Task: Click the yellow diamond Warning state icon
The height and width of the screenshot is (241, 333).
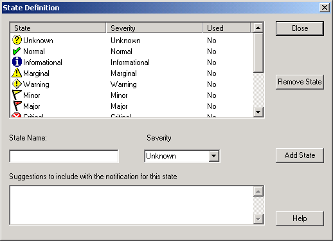Action: click(17, 84)
